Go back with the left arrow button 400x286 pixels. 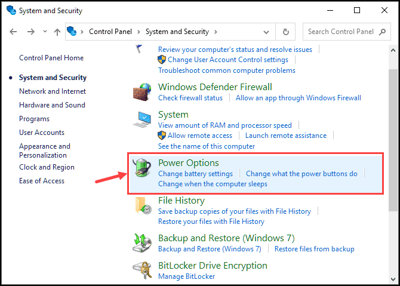13,32
